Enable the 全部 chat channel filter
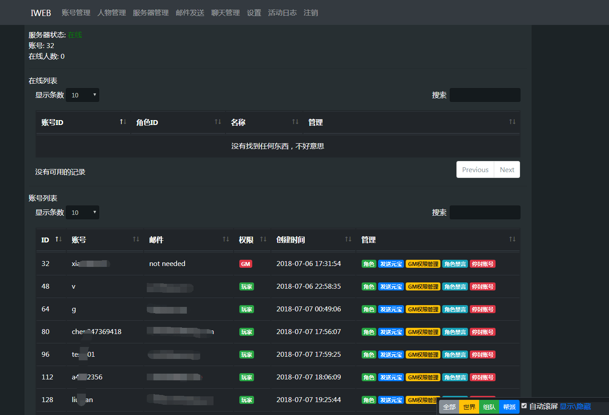609x415 pixels. point(449,407)
